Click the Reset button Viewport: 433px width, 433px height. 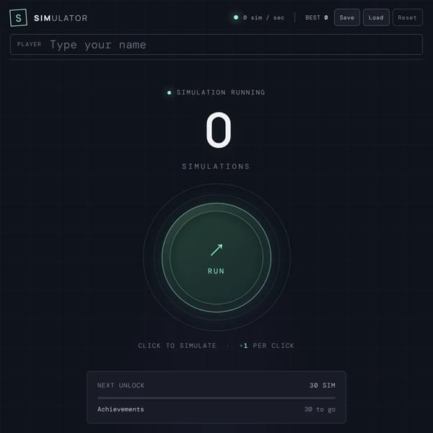[x=407, y=17]
